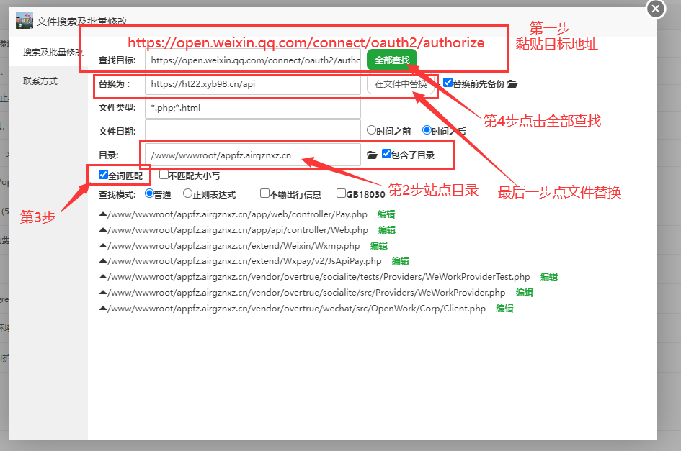This screenshot has width=681, height=451.
Task: Close the dialog with the round X button
Action: click(x=655, y=9)
